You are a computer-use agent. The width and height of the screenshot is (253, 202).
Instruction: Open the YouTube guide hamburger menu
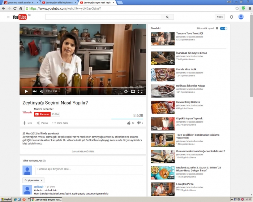(x=8, y=17)
